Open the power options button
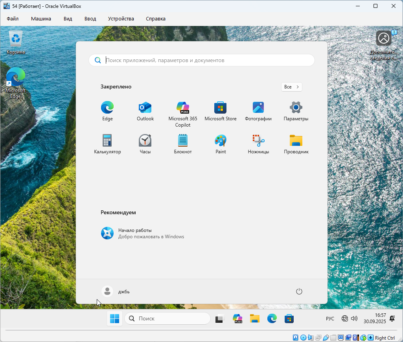This screenshot has width=403, height=342. pyautogui.click(x=299, y=291)
